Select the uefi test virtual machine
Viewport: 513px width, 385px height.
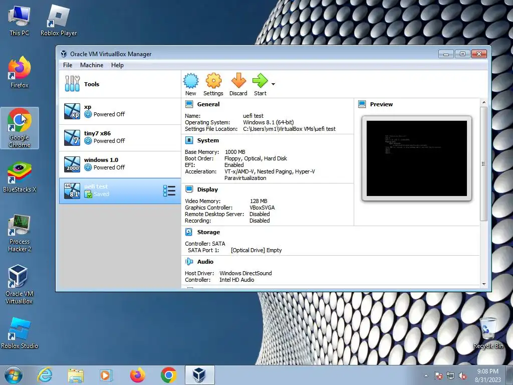tap(120, 191)
